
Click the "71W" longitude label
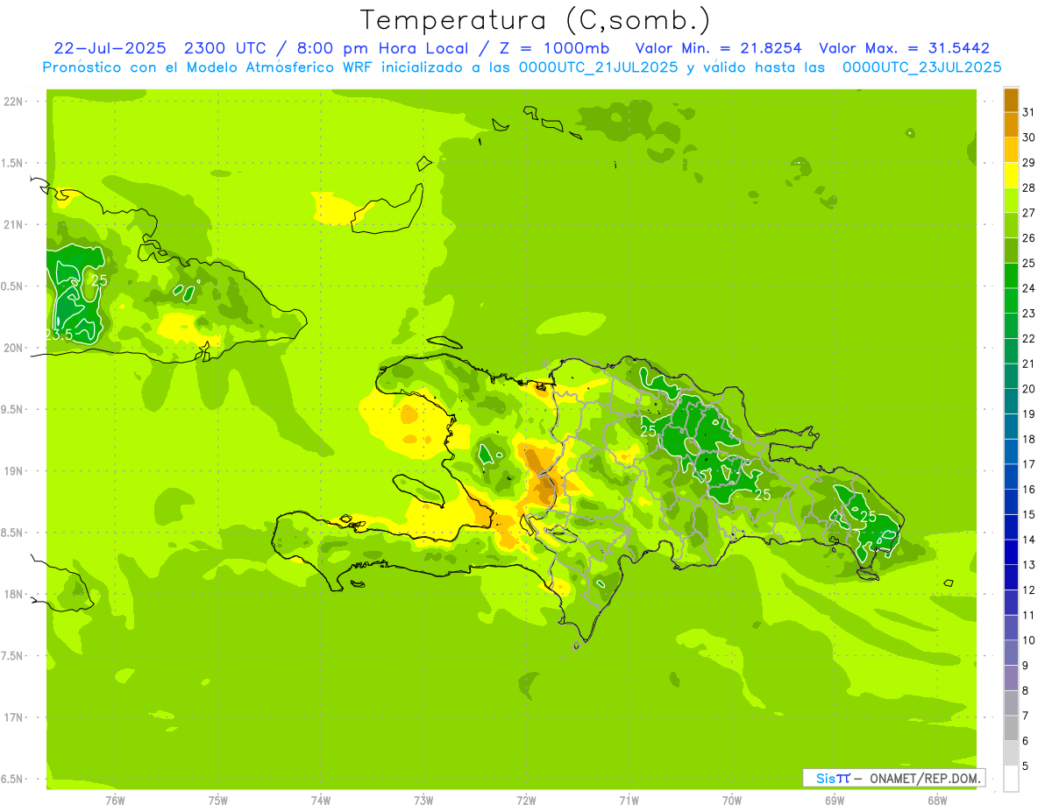[x=629, y=800]
